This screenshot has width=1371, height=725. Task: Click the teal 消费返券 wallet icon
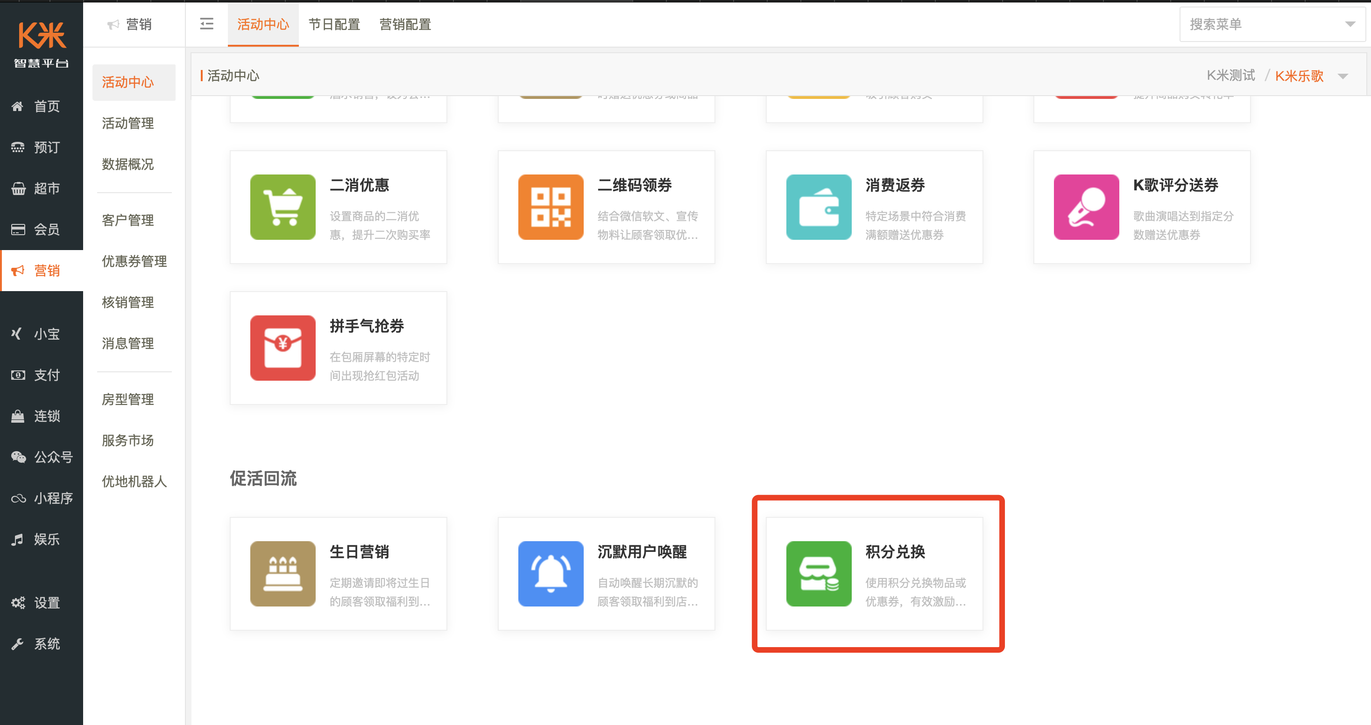(x=819, y=207)
